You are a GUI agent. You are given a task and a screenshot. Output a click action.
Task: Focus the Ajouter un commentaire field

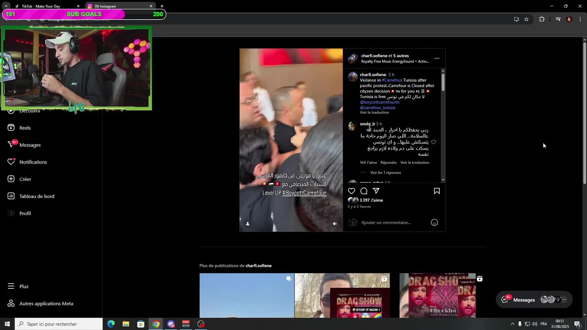pos(394,223)
